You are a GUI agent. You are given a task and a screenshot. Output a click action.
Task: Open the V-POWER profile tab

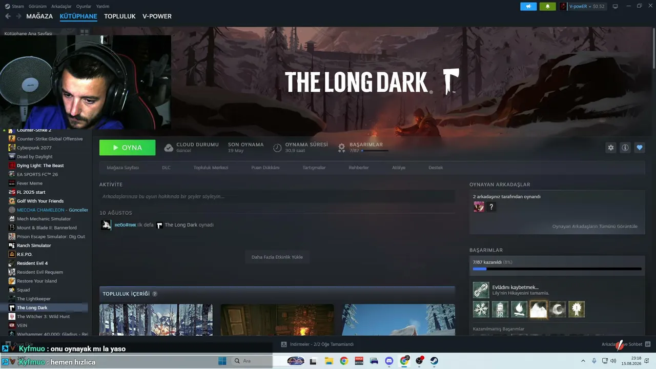(157, 16)
